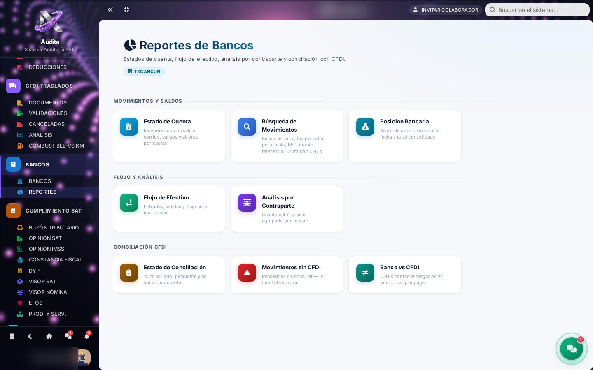Open Flujo de Efectivo report title

[166, 197]
